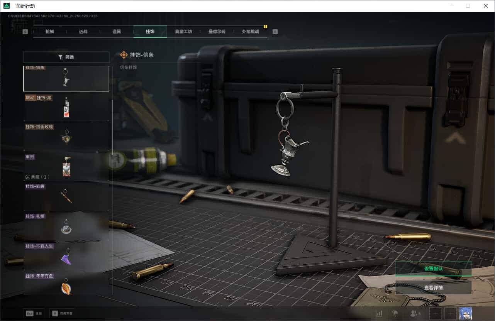Switch to the 枪械 tab
The height and width of the screenshot is (321, 495).
(50, 32)
